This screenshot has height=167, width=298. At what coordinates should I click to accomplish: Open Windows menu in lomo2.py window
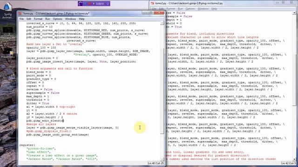pyautogui.click(x=203, y=9)
